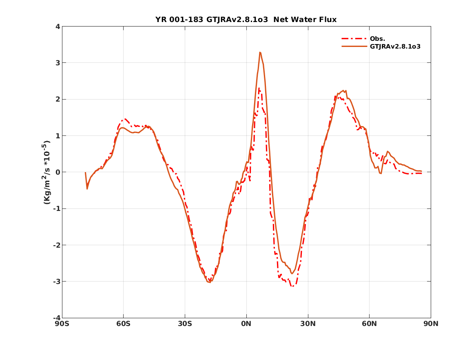The width and height of the screenshot is (476, 357).
Task: Click the '60S' x-axis tick label
Action: (x=123, y=324)
